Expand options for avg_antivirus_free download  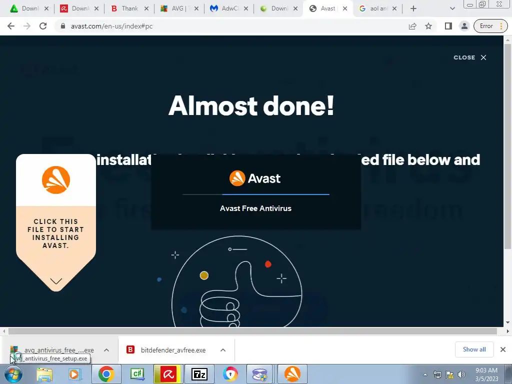pos(106,350)
